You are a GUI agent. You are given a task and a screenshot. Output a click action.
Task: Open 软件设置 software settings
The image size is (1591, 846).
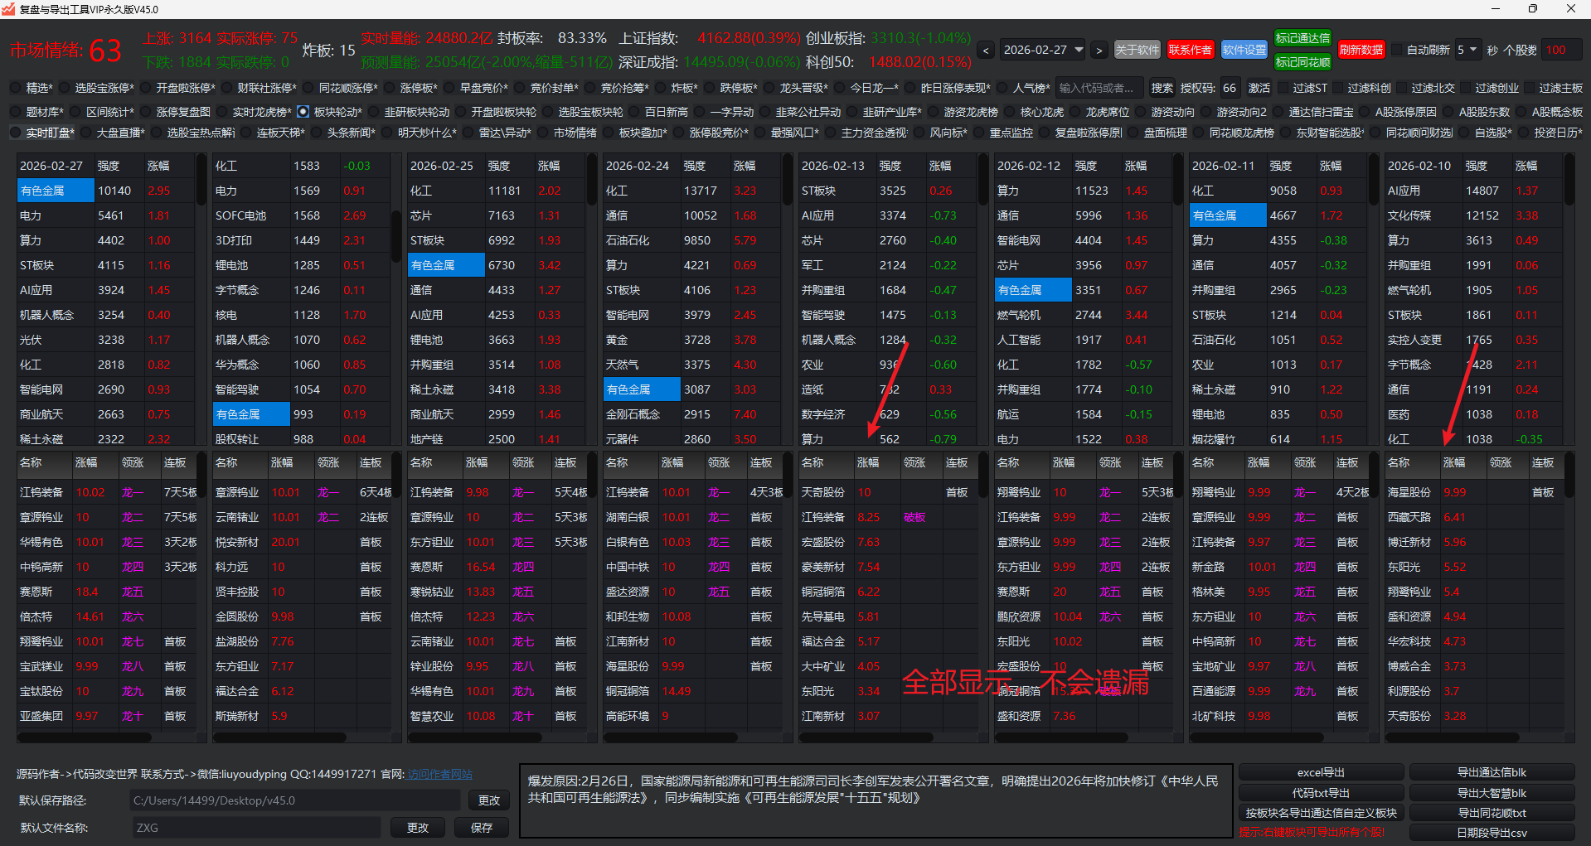[x=1244, y=50]
